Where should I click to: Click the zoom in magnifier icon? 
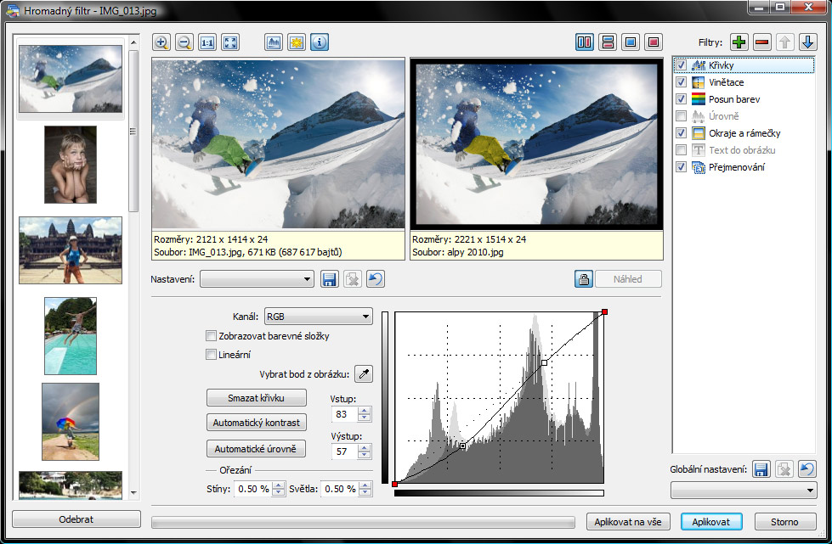pos(161,42)
